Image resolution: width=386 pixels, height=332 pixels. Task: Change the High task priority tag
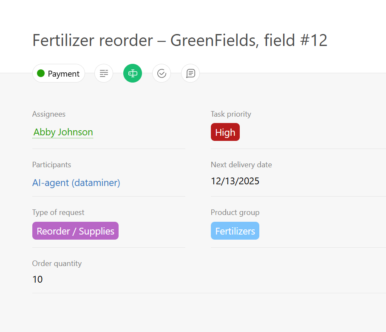[225, 132]
